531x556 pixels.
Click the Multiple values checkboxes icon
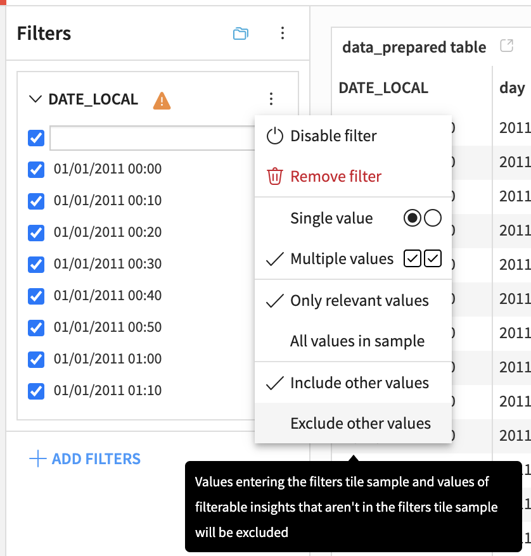click(423, 258)
